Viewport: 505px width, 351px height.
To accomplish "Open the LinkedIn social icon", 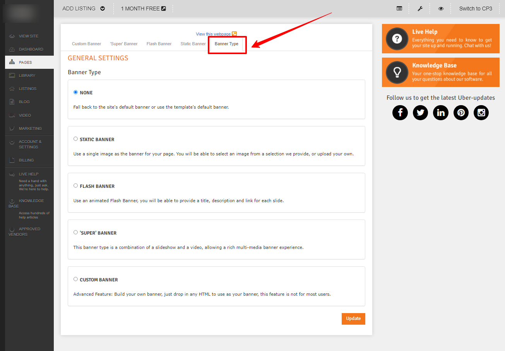I will tap(441, 112).
